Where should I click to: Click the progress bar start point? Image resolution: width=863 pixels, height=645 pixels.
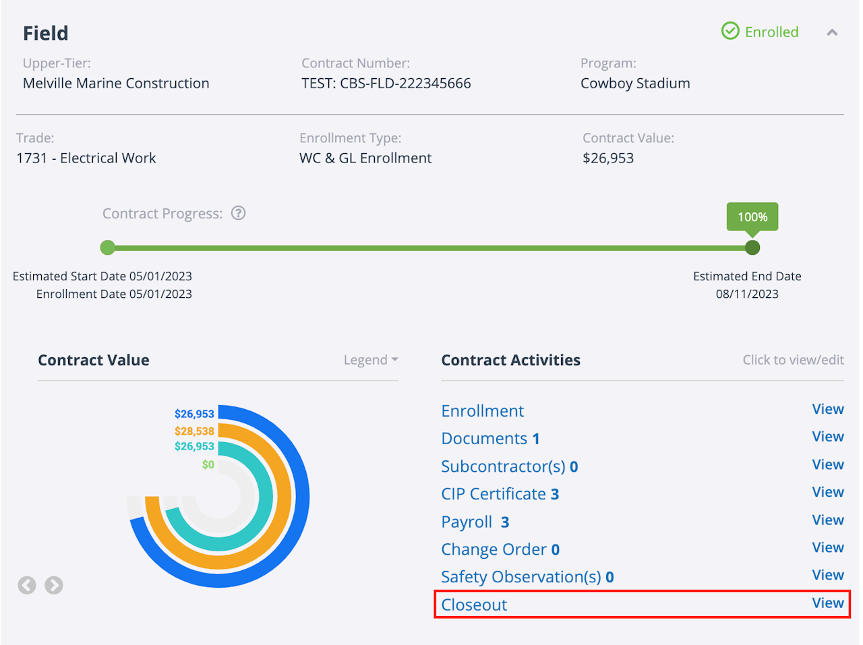click(x=107, y=247)
